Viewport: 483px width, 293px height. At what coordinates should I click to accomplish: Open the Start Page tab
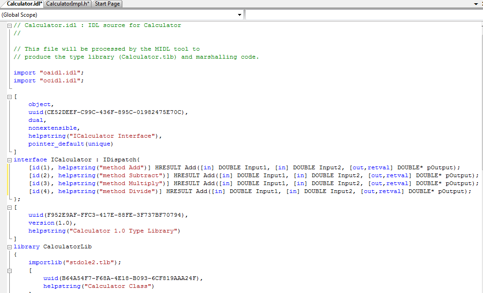107,3
